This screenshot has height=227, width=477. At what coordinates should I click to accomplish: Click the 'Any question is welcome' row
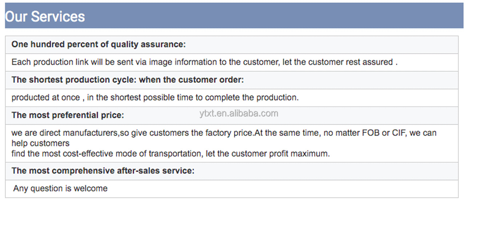pos(232,189)
